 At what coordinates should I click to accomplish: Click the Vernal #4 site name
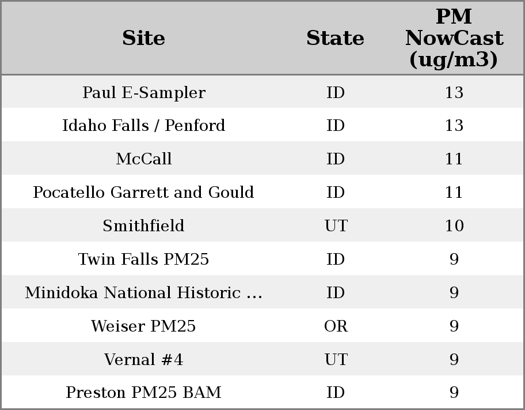144,360
